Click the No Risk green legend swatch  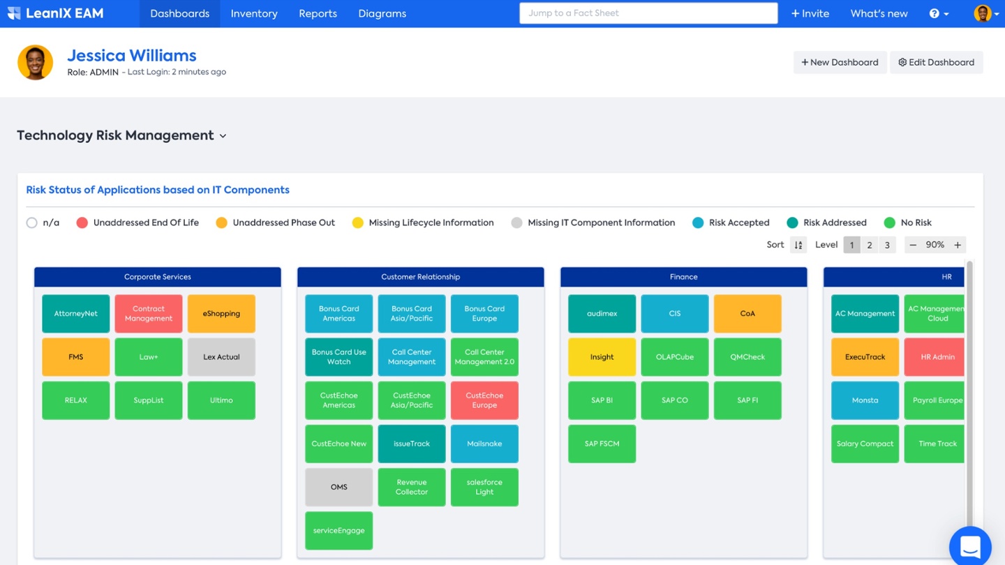[x=889, y=223]
